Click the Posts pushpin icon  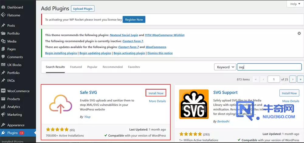pos(3,26)
